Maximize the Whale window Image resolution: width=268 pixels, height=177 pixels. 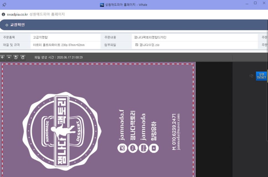click(255, 3)
